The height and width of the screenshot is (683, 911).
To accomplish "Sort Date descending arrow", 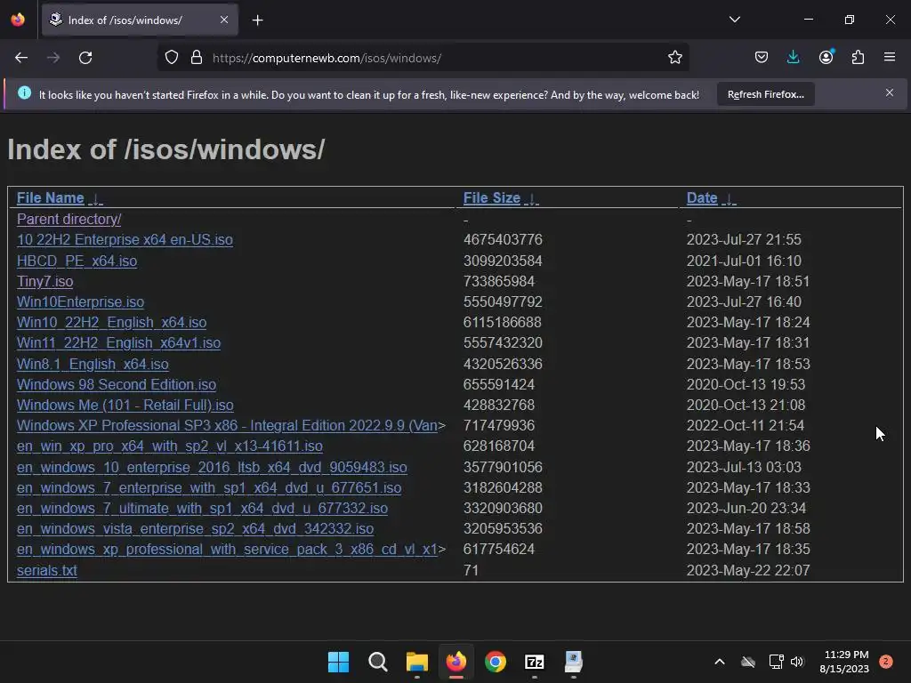I will pyautogui.click(x=729, y=199).
